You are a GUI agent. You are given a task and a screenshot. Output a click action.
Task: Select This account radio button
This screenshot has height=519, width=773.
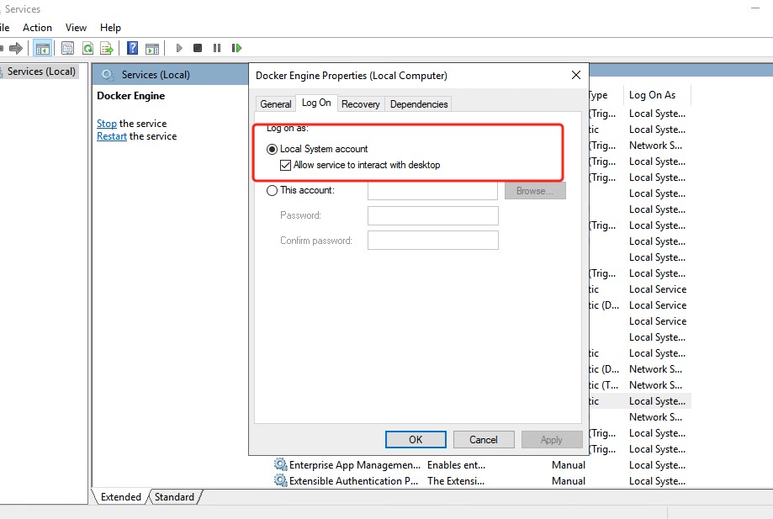pos(273,190)
